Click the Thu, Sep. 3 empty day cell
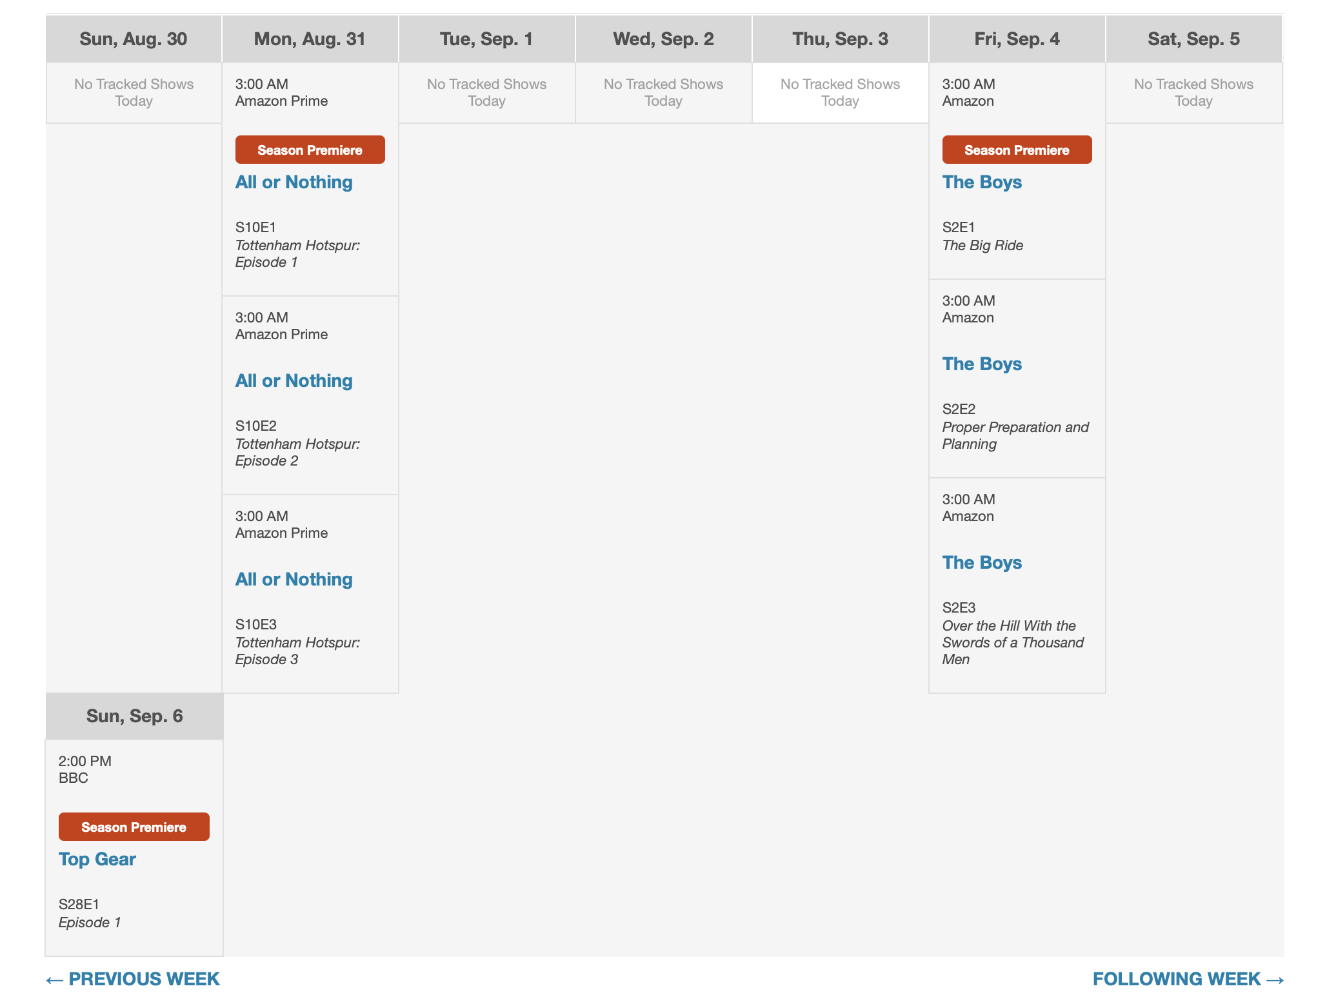1336x1004 pixels. pos(840,93)
